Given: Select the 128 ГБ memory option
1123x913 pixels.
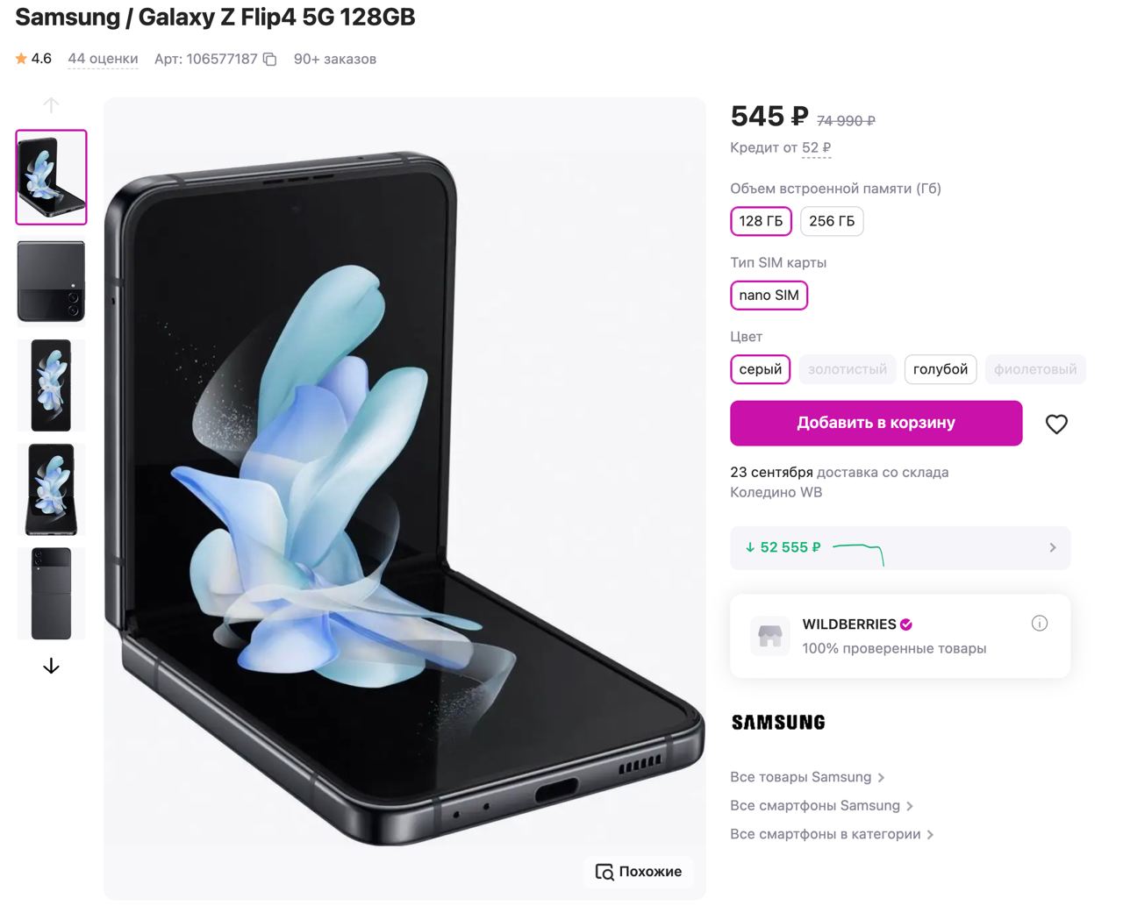Looking at the screenshot, I should pyautogui.click(x=761, y=221).
